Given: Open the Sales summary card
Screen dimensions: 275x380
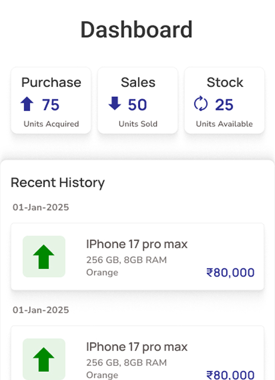Looking at the screenshot, I should click(138, 100).
